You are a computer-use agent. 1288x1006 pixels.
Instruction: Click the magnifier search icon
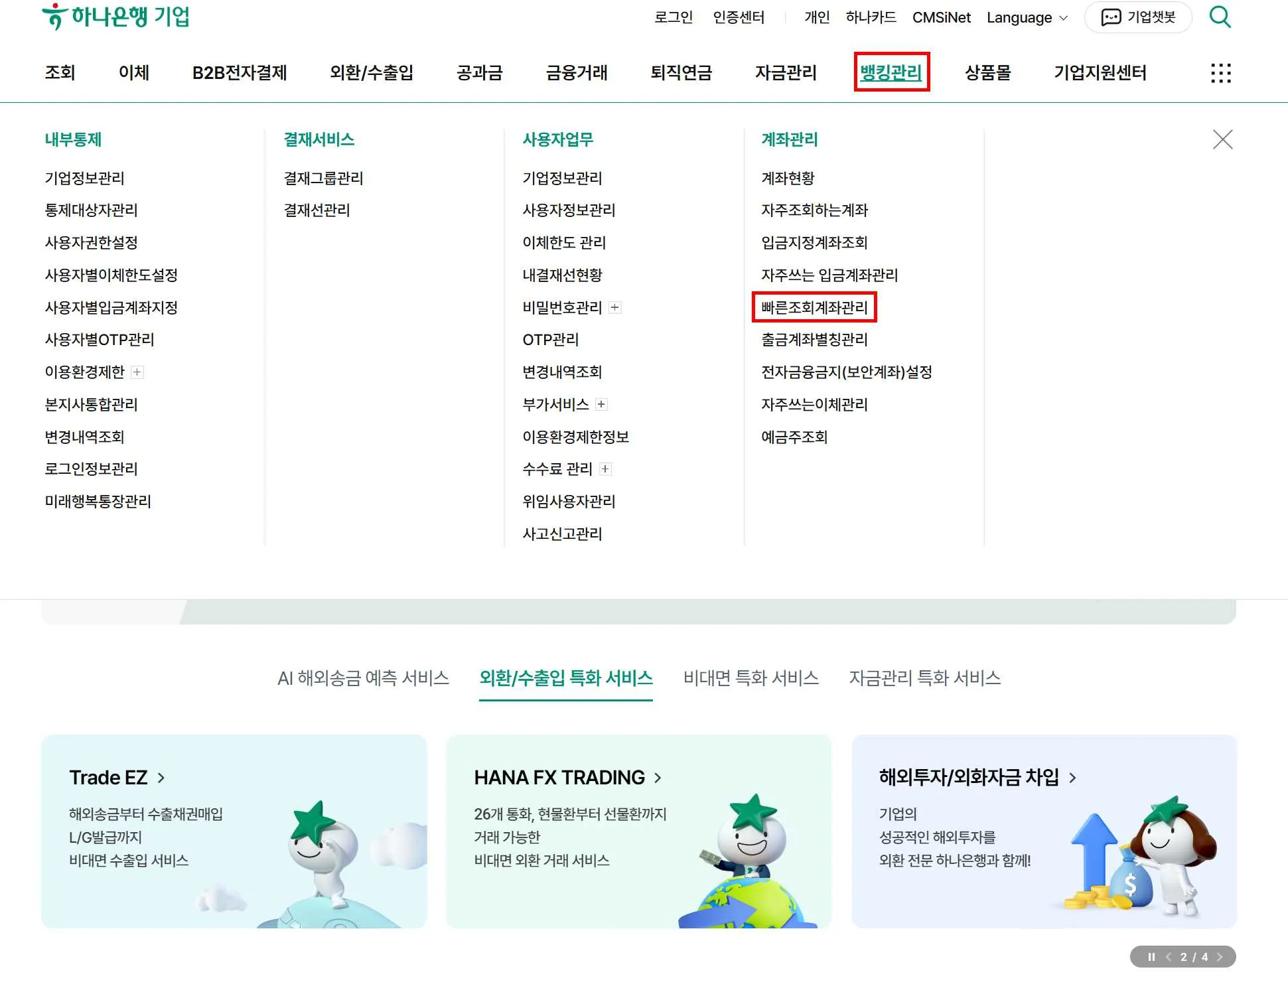(x=1220, y=17)
